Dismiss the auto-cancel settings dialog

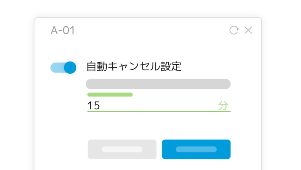(x=248, y=30)
